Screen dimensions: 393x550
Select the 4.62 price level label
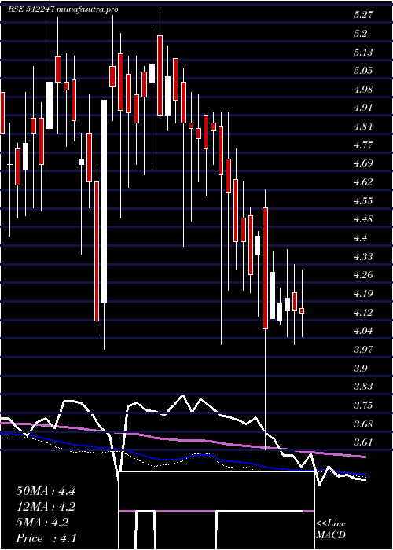click(363, 182)
